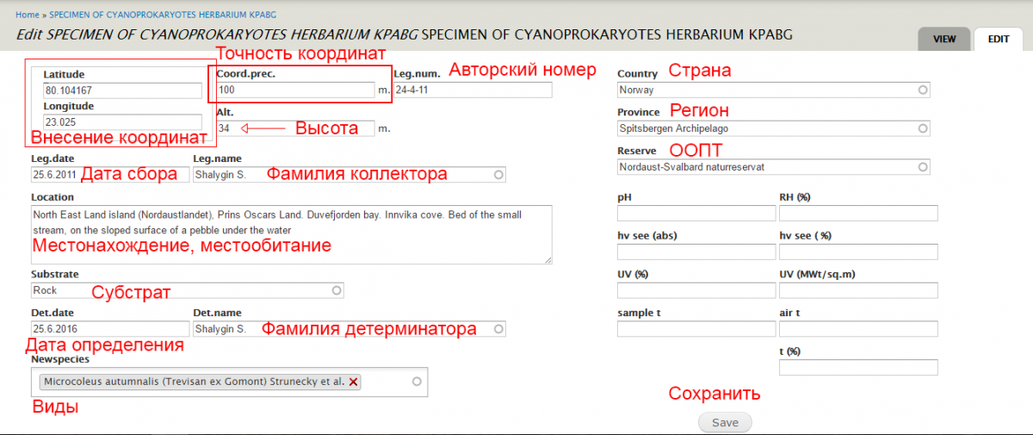Click autocomplete circle in Substrate field
1033x435 pixels.
click(x=336, y=290)
